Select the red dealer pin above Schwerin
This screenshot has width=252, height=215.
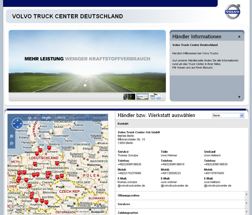49,148
